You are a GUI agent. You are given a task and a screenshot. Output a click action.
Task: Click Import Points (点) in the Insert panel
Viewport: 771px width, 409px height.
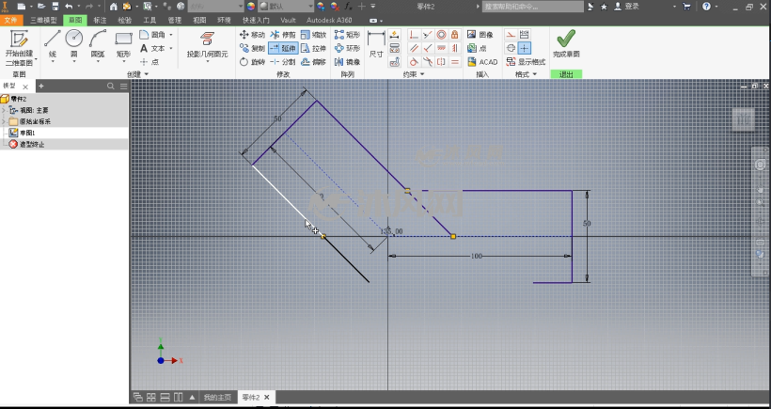point(477,48)
